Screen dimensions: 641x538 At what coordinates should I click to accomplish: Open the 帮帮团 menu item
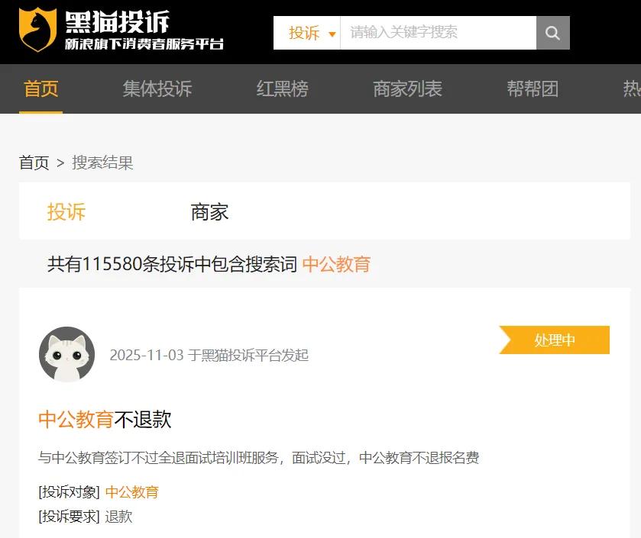click(x=533, y=89)
